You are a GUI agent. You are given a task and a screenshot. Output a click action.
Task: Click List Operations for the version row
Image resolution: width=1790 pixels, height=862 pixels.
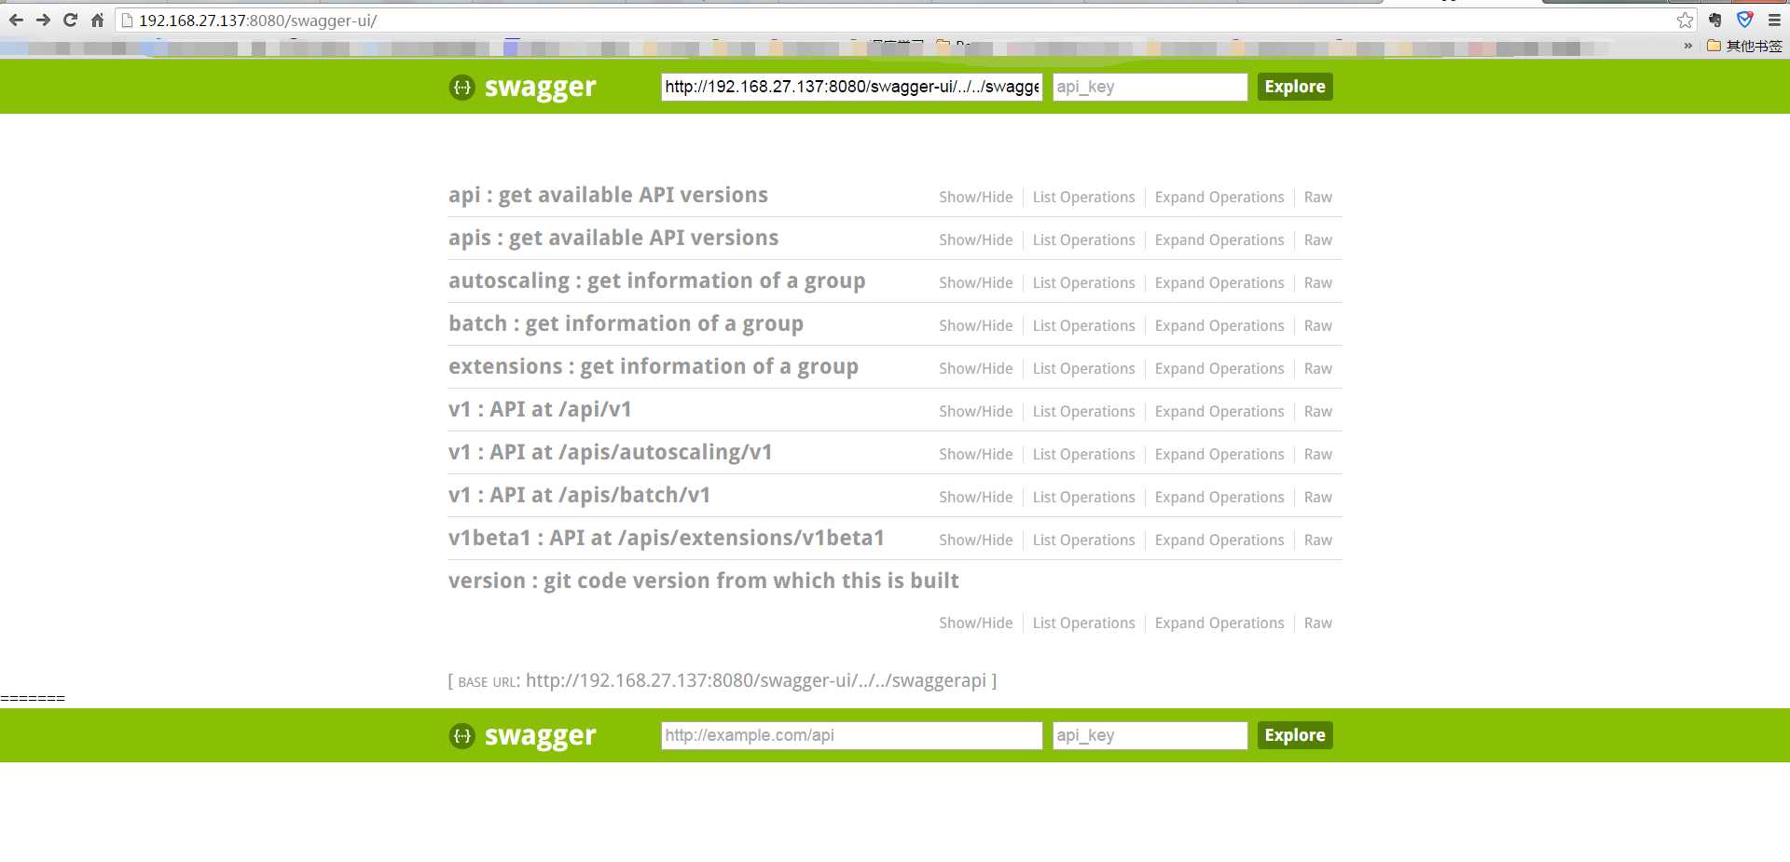tap(1083, 623)
